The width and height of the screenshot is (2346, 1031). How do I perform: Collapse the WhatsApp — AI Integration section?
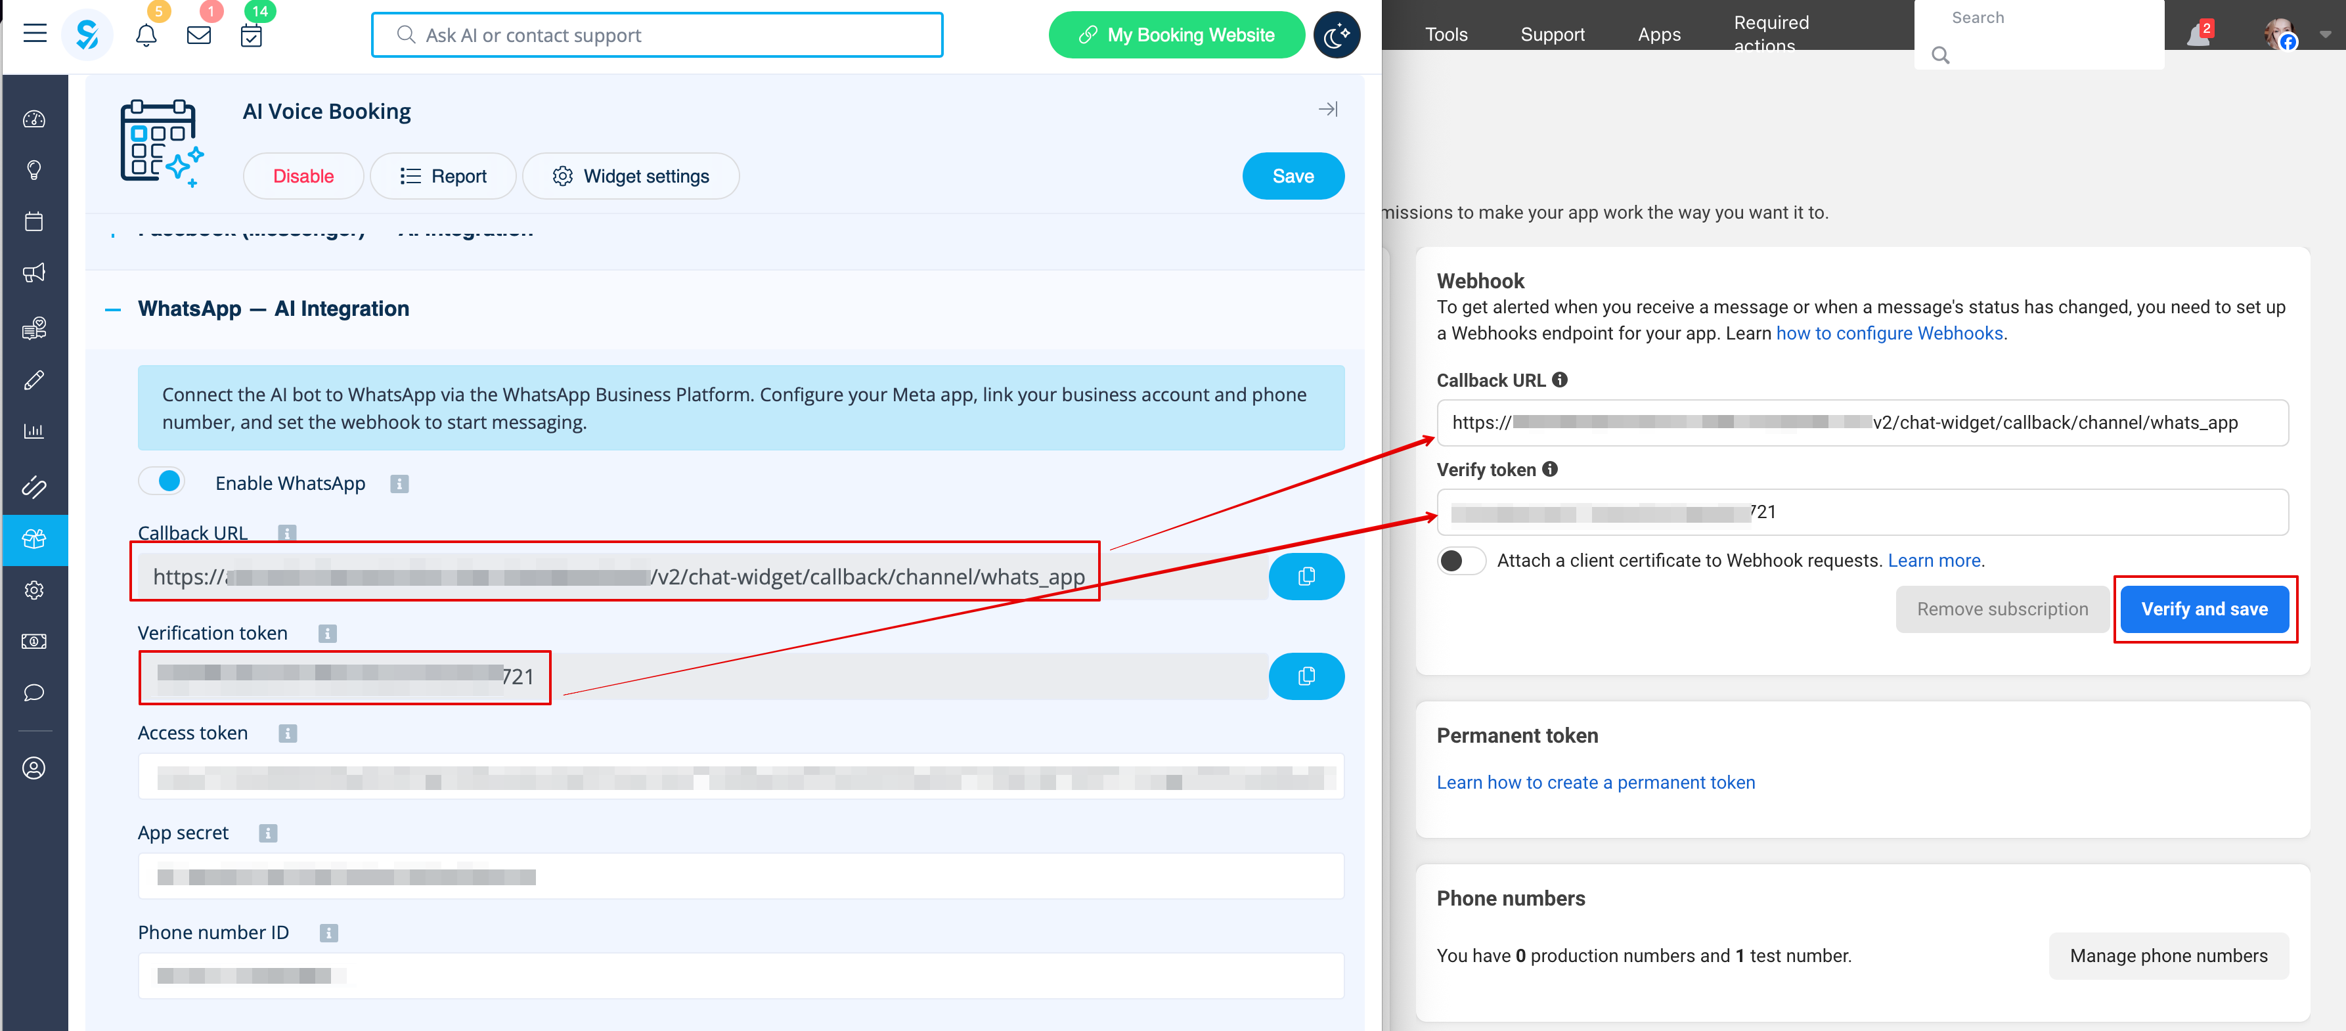pos(113,310)
